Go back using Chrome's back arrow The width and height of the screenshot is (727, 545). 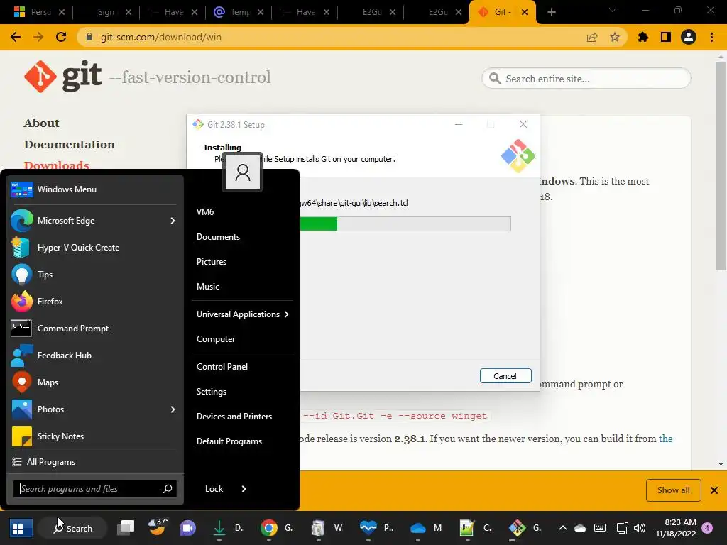click(x=16, y=37)
